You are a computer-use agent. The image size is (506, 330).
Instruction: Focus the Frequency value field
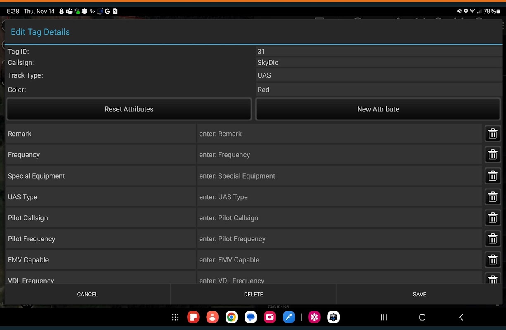[340, 155]
